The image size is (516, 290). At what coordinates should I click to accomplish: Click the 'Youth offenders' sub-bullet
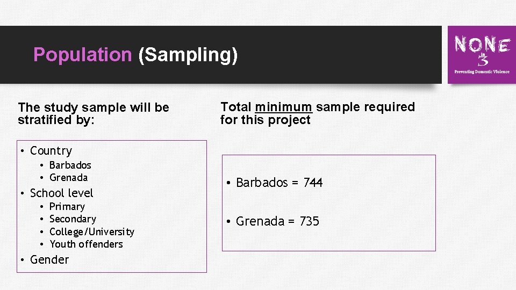(86, 244)
